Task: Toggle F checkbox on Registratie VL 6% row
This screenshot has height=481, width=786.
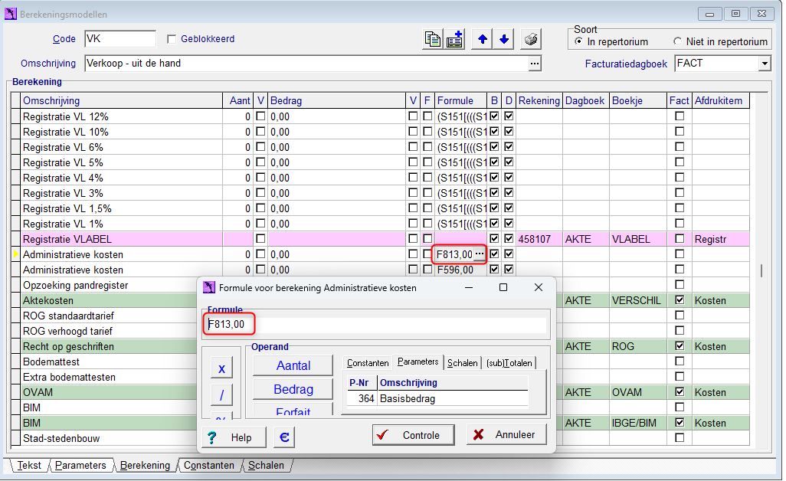Action: pos(427,147)
